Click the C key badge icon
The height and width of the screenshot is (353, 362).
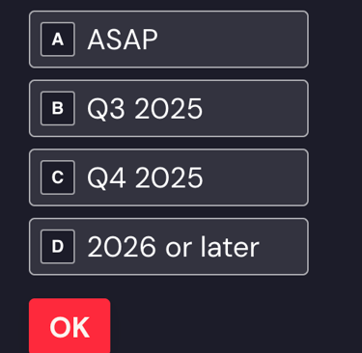click(x=58, y=177)
